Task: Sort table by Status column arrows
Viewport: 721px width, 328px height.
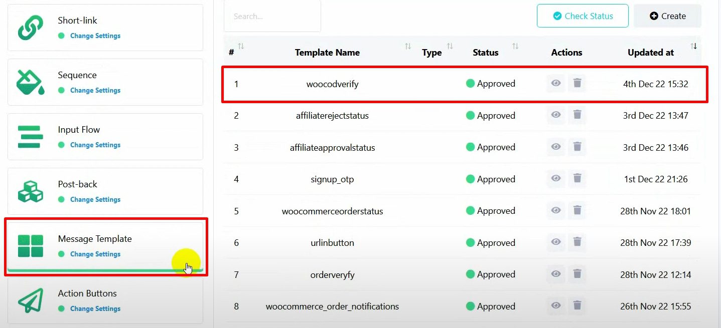Action: [x=515, y=47]
